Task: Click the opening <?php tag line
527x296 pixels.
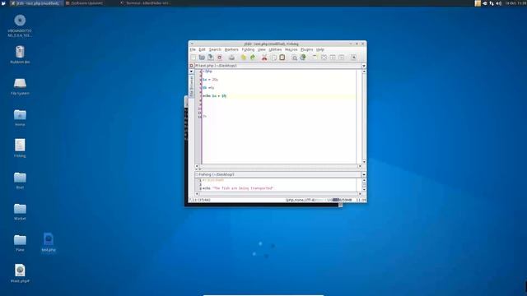Action: tap(208, 72)
